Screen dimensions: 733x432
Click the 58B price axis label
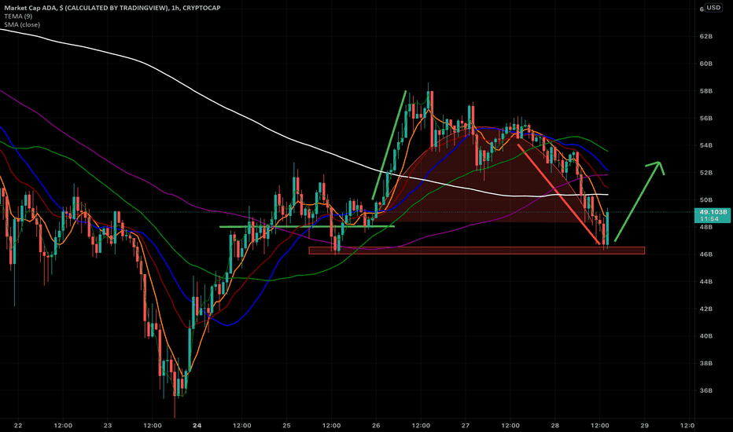tap(706, 91)
